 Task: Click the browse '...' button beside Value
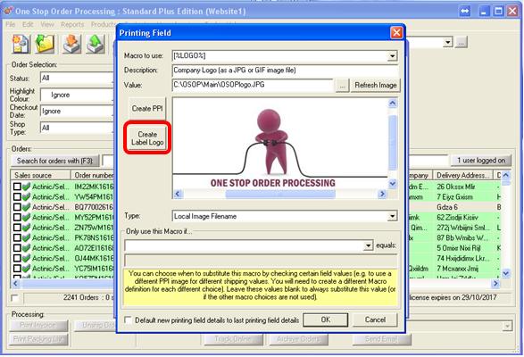(x=342, y=86)
